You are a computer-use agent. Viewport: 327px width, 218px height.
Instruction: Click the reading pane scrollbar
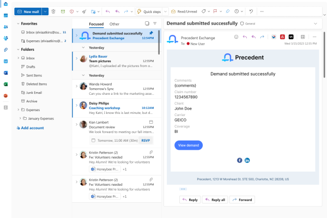(324, 55)
